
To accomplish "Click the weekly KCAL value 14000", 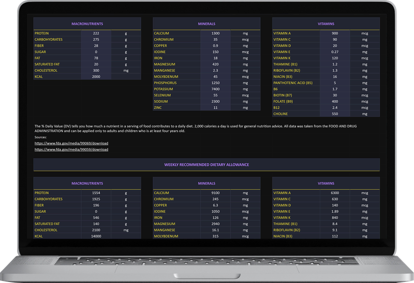I will 96,236.
